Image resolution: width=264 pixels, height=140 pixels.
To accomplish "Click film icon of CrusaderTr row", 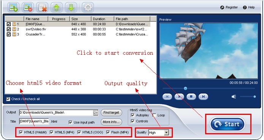I will click(14, 34).
